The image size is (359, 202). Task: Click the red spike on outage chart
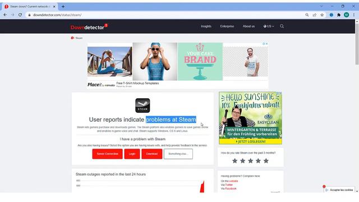pos(202,187)
